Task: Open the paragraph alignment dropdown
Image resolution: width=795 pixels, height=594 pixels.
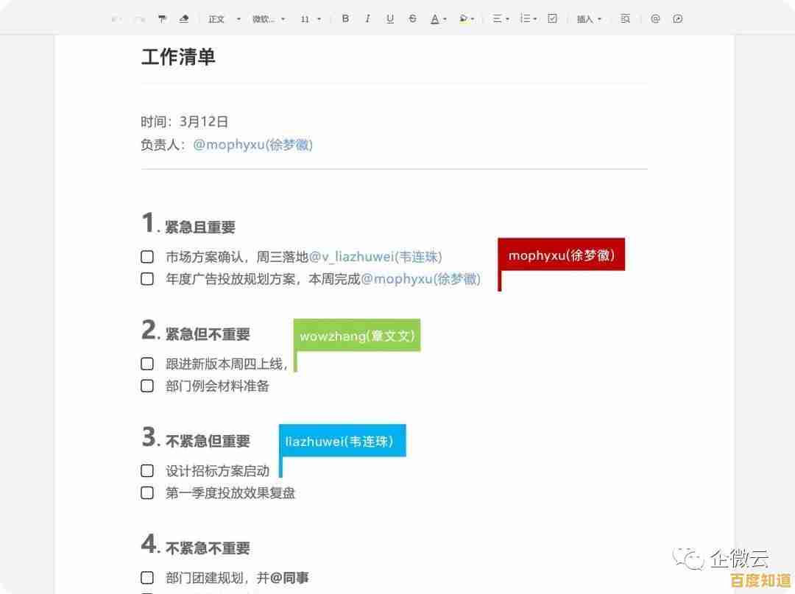Action: click(x=500, y=18)
